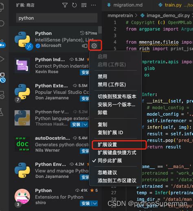The width and height of the screenshot is (193, 211).
Task: Install shiro's Python extension
Action: point(86,203)
